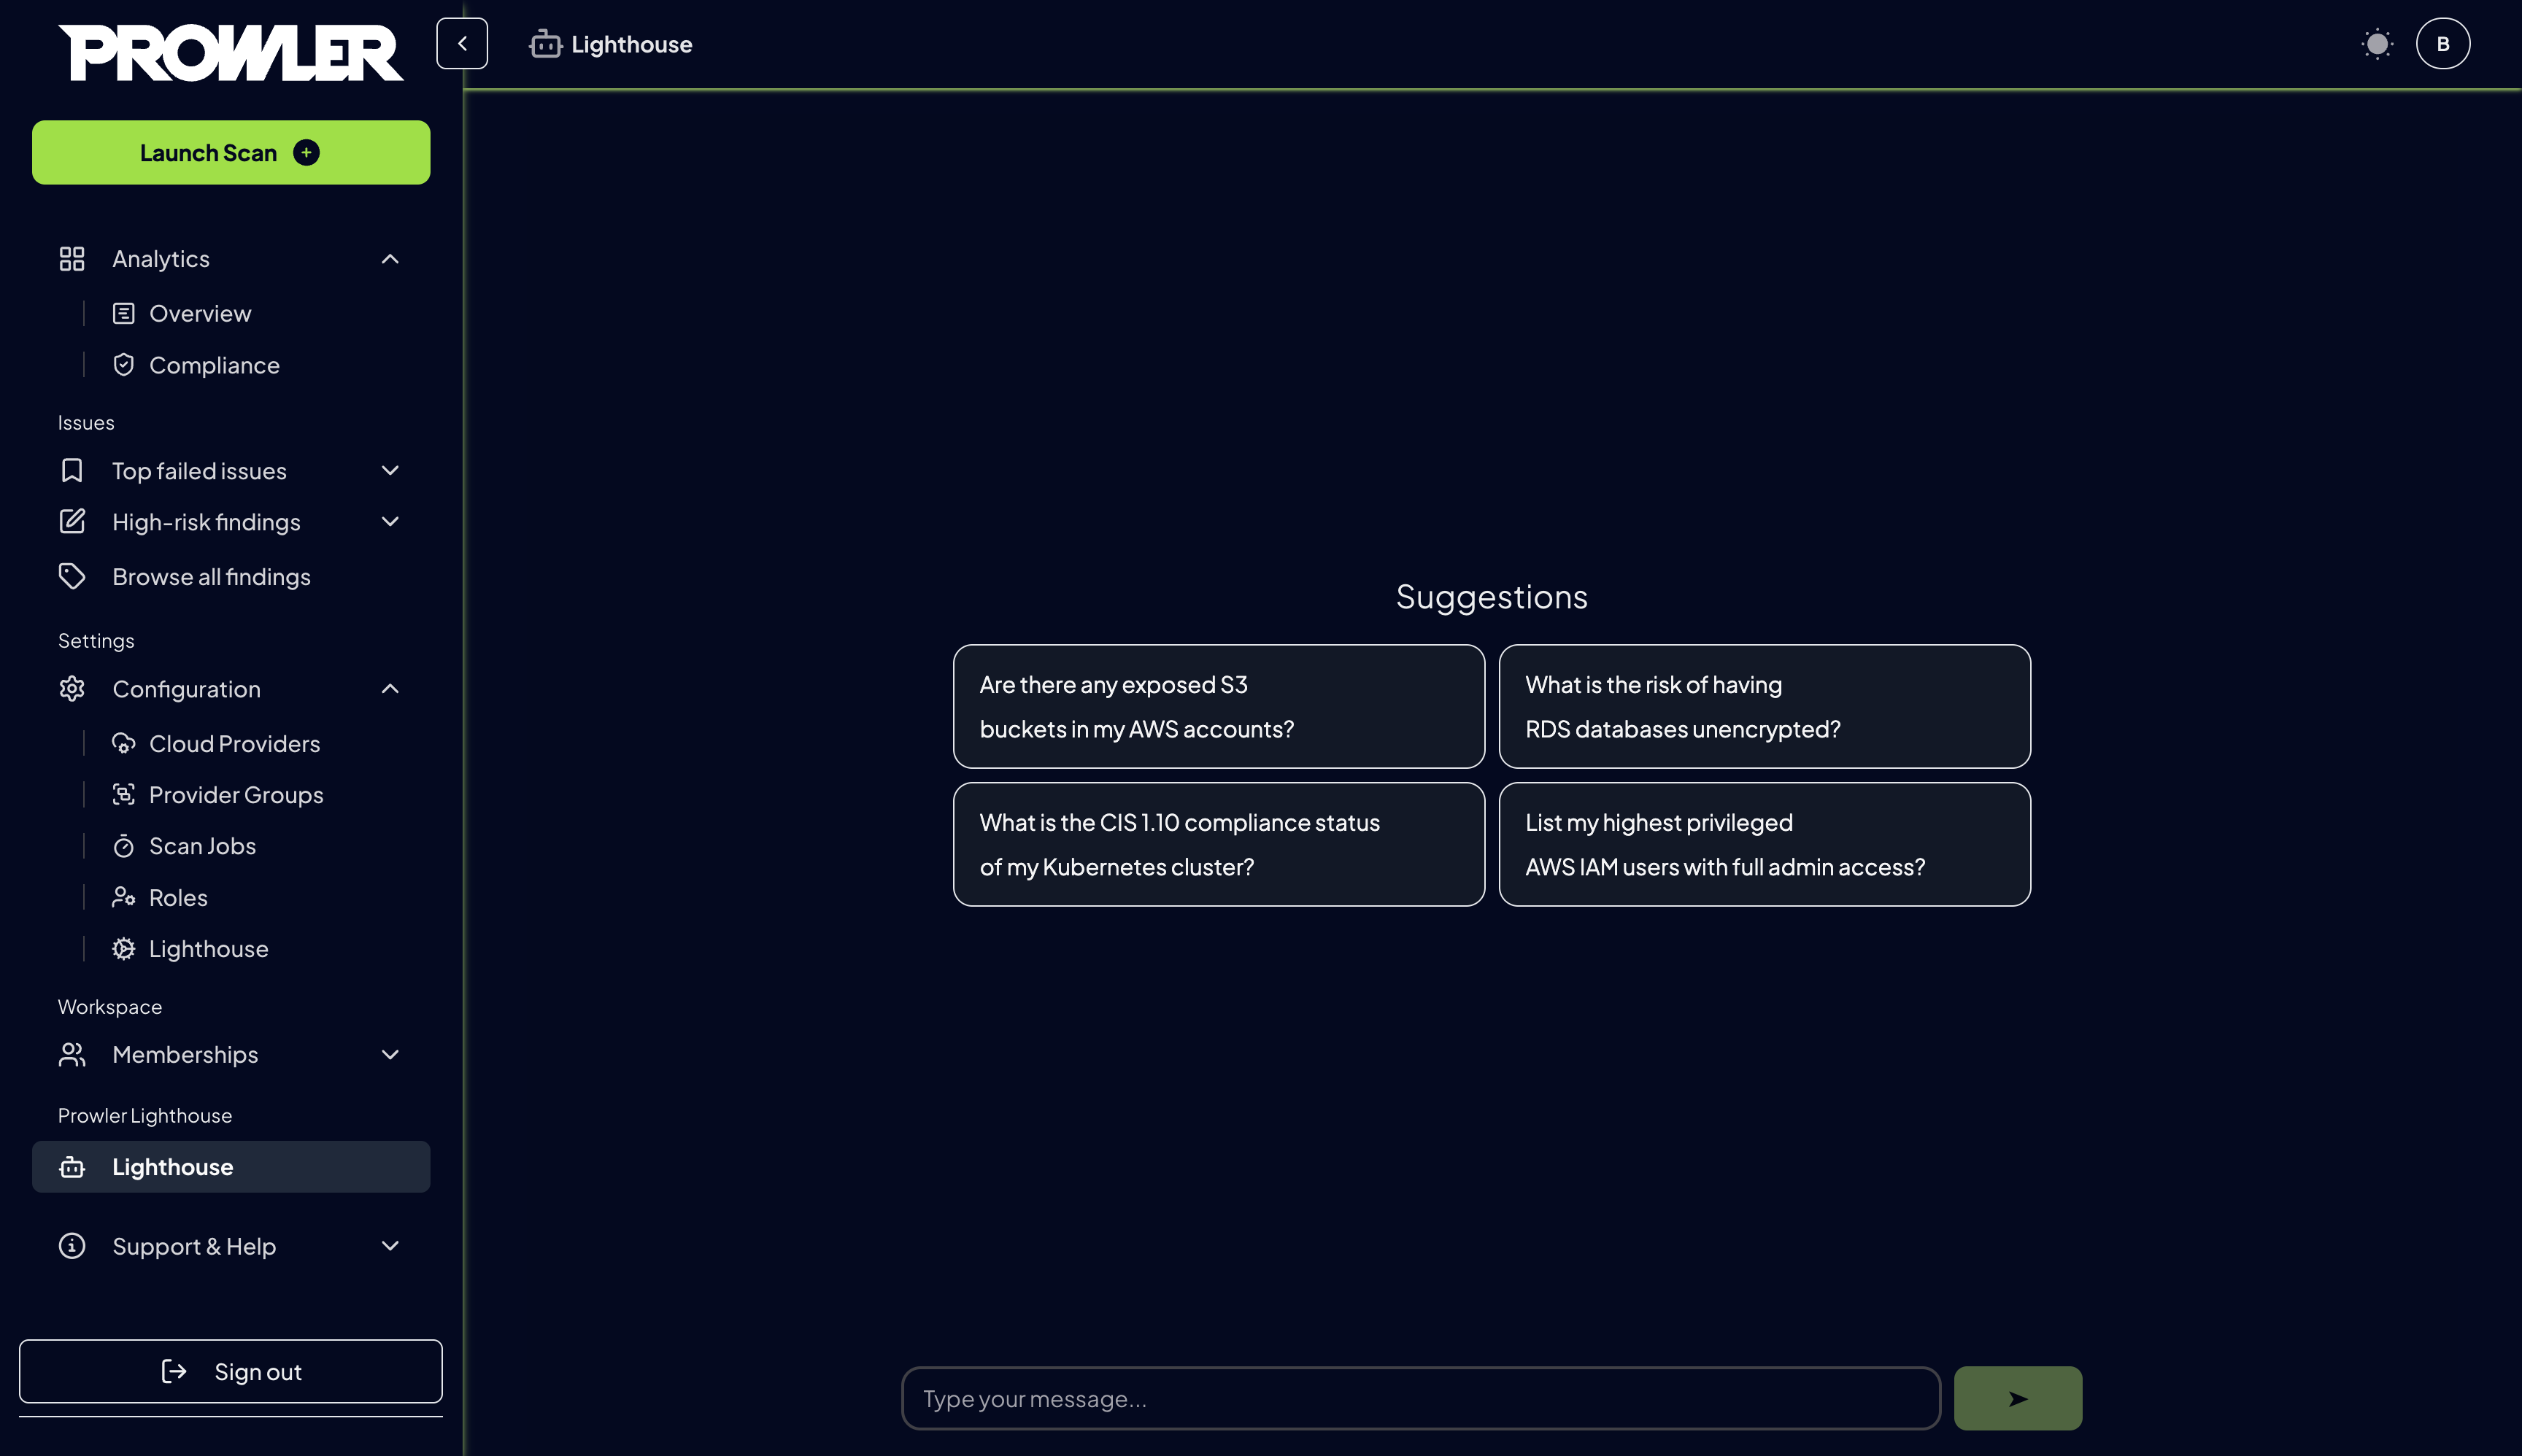
Task: Collapse sidebar with the chevron button
Action: pos(461,43)
